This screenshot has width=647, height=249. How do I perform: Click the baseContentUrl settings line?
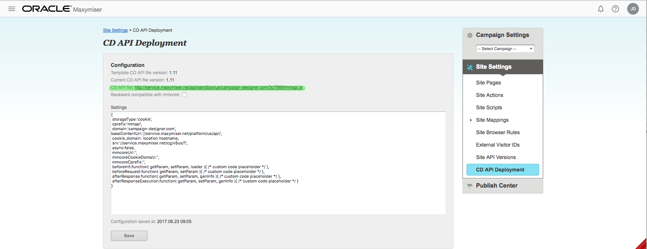pos(167,133)
